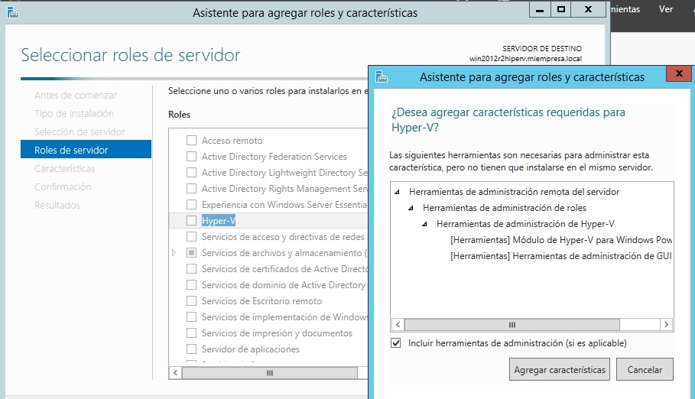
Task: Check the Hyper-V role checkbox
Action: pos(191,221)
